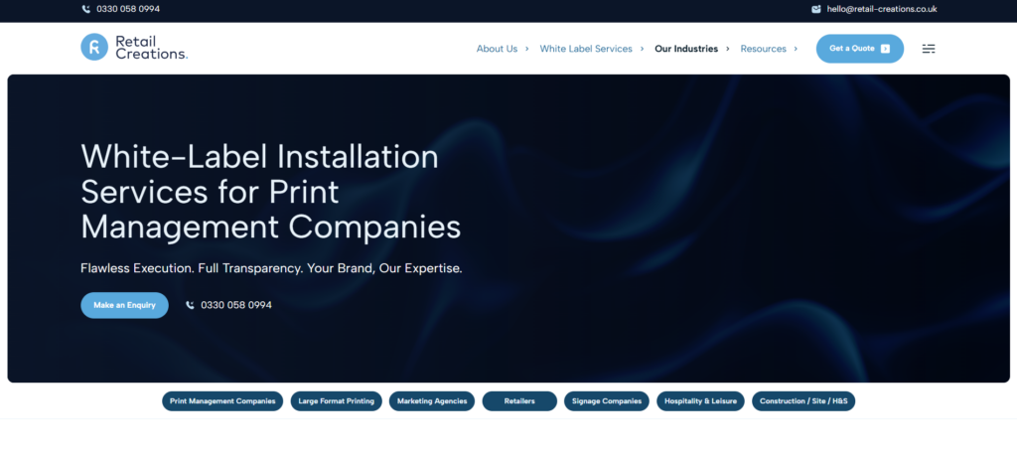Click the Retail Creations logo
Image resolution: width=1017 pixels, height=463 pixels.
click(134, 48)
